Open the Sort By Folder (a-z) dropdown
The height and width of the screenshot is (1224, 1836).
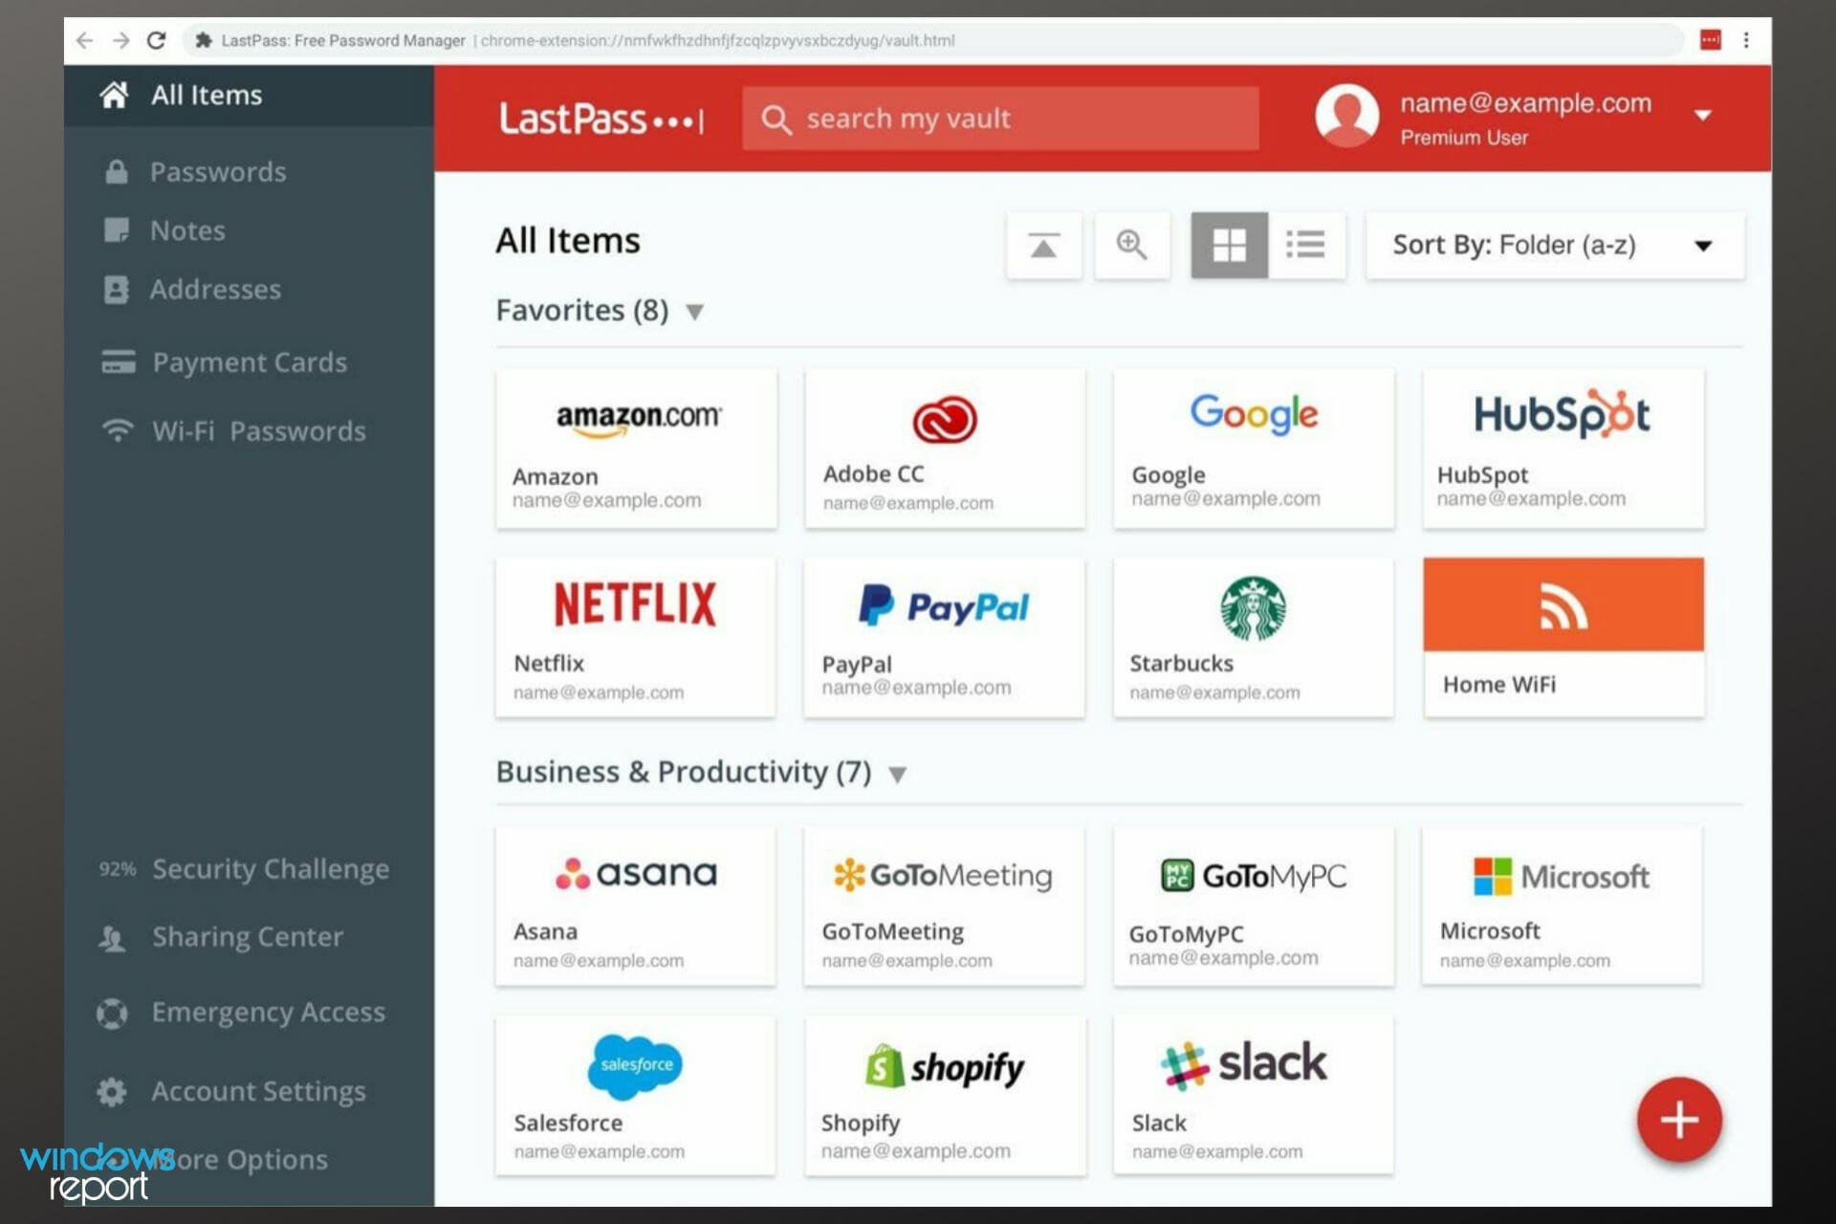(1555, 246)
